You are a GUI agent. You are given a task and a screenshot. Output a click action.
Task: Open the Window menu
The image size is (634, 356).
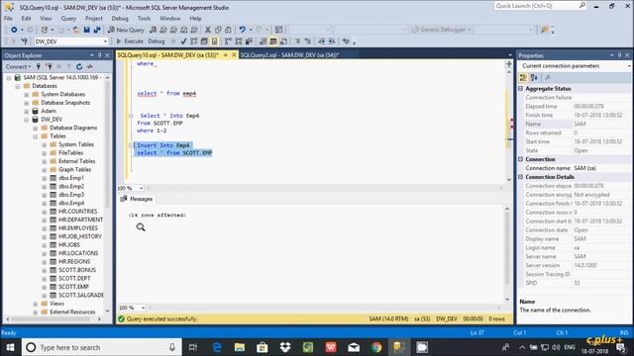pos(170,18)
